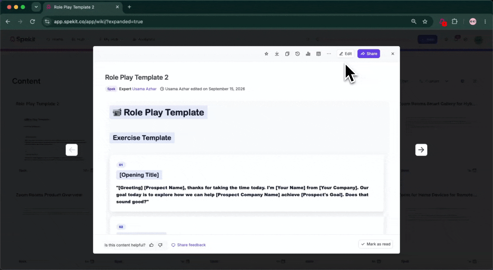Open the Chrome extensions puzzle icon
Screen dimensions: 493x270
(x=454, y=22)
